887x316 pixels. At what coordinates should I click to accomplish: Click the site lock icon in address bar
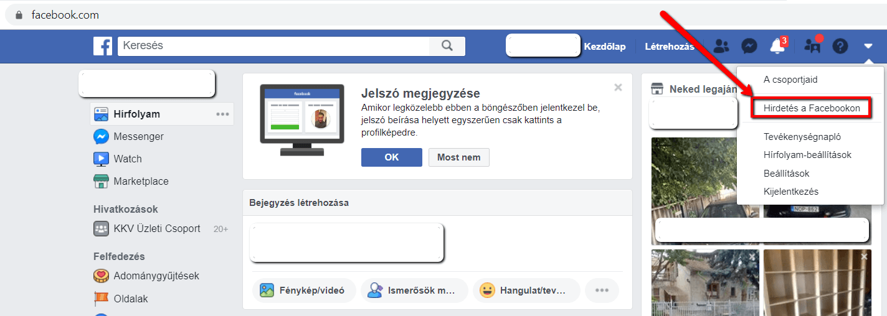19,15
